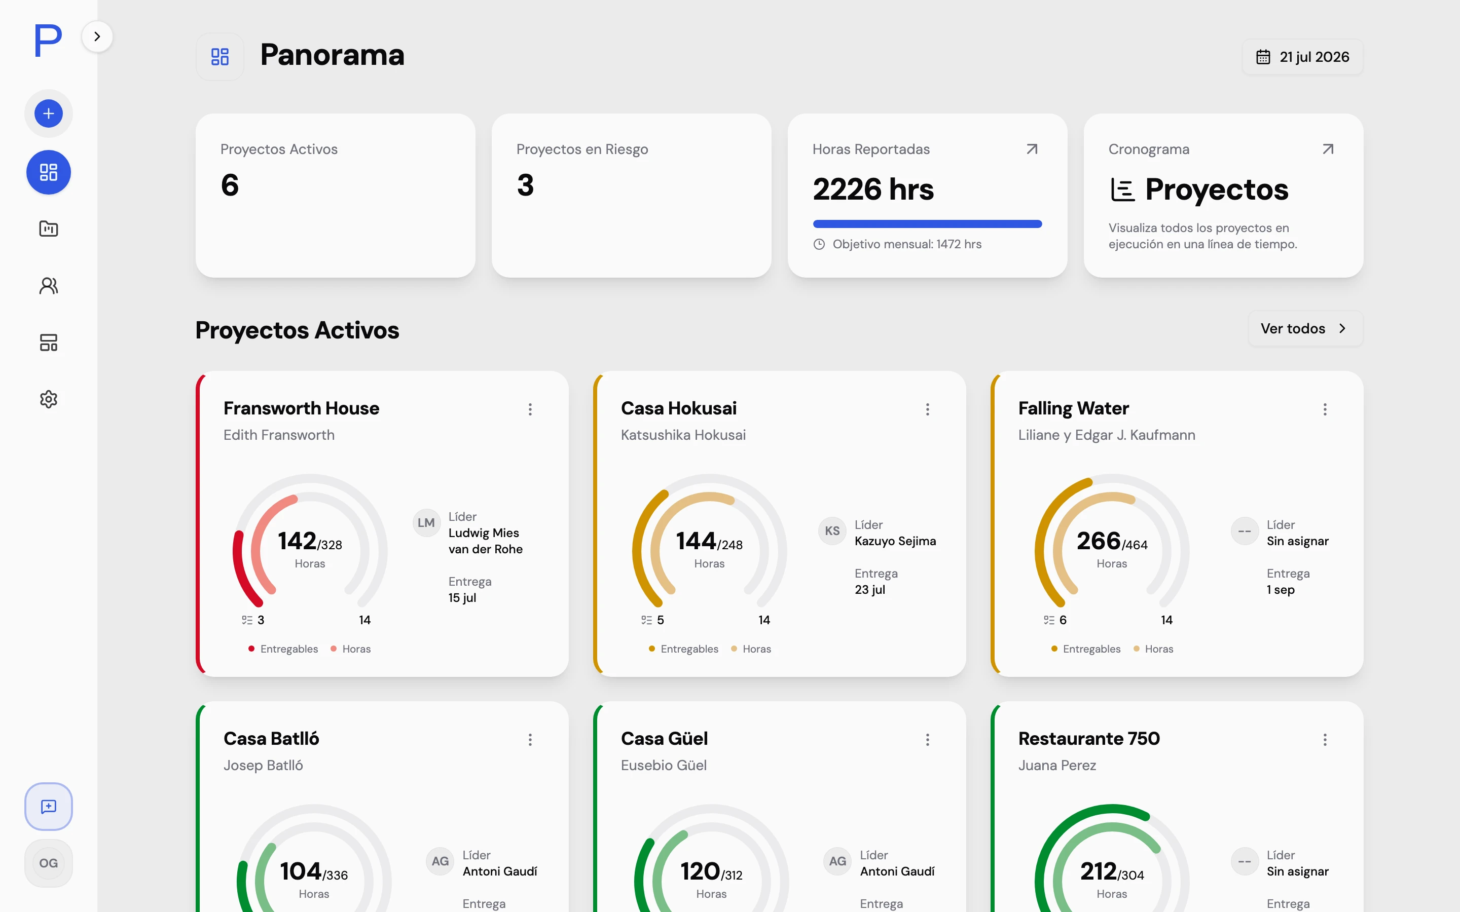This screenshot has width=1460, height=912.
Task: Click the Restaurante 750 212/304 hours gauge
Action: pos(1112,858)
